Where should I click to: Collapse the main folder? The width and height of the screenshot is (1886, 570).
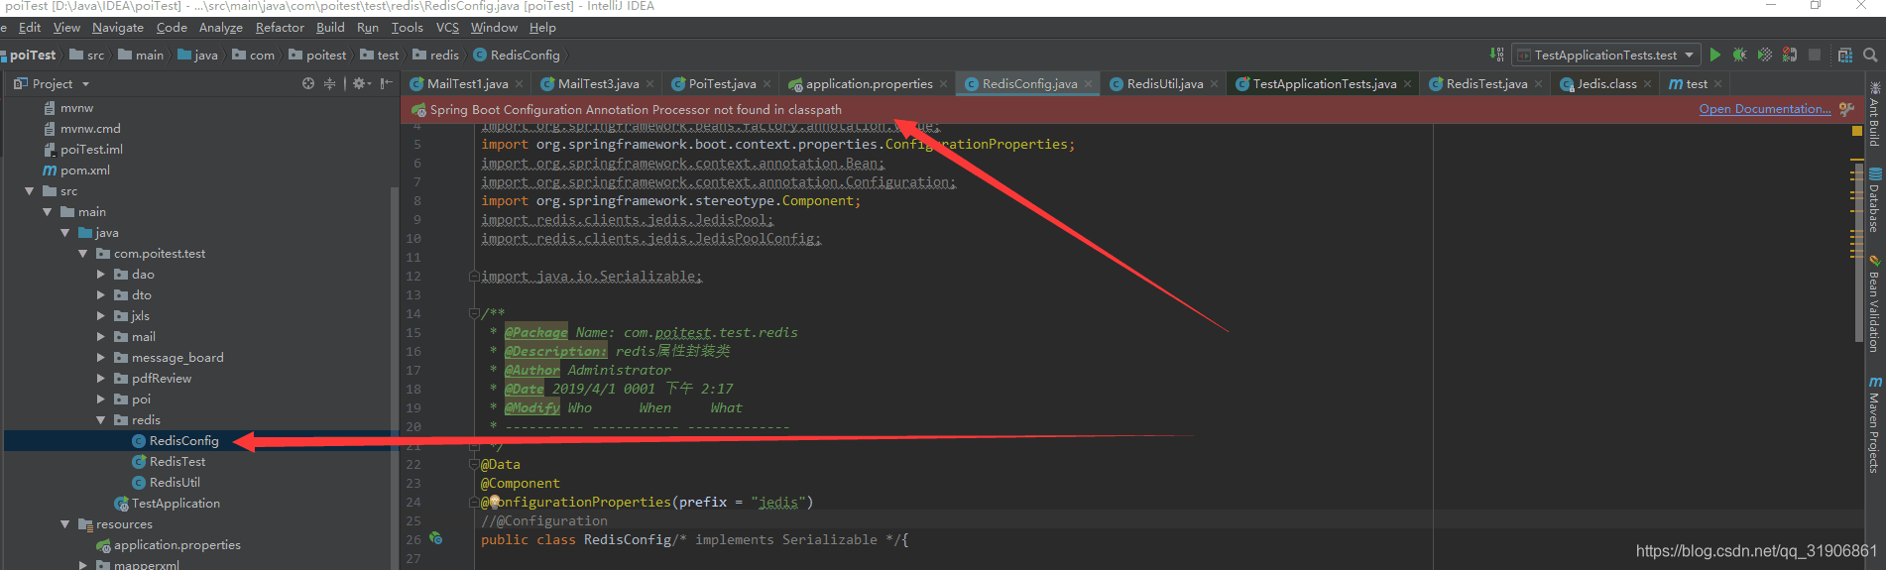tap(48, 211)
